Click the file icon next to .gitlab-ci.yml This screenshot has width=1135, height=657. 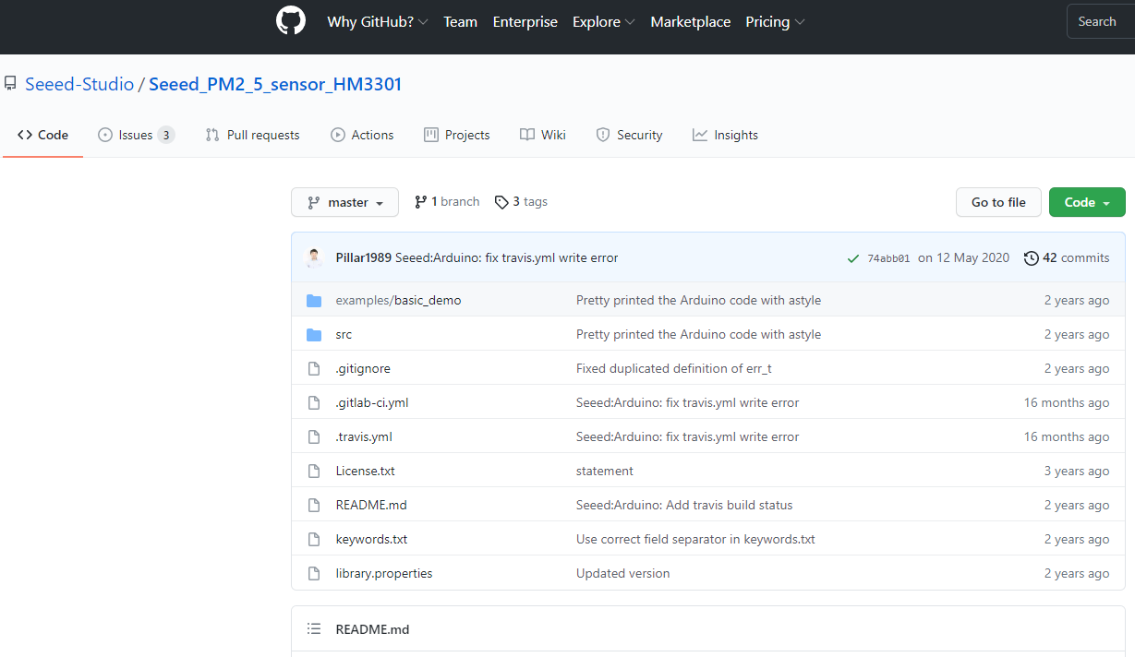314,403
